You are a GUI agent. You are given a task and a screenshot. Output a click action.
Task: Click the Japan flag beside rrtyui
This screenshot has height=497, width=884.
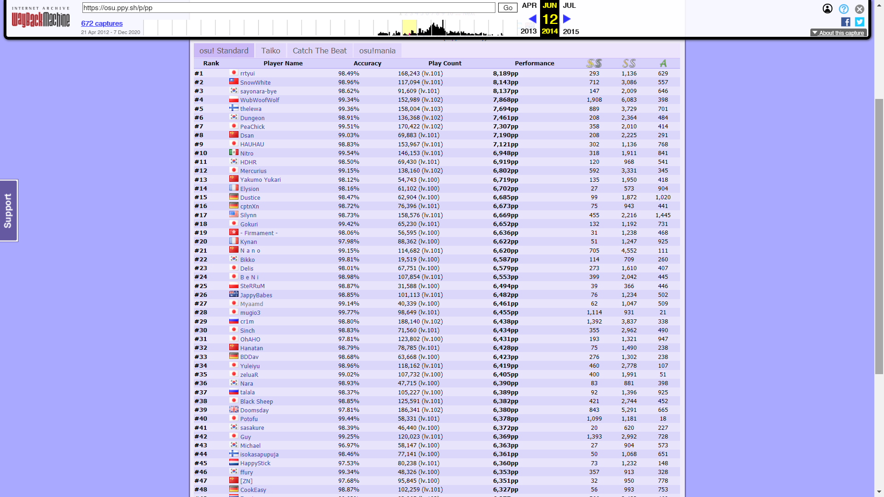coord(234,73)
